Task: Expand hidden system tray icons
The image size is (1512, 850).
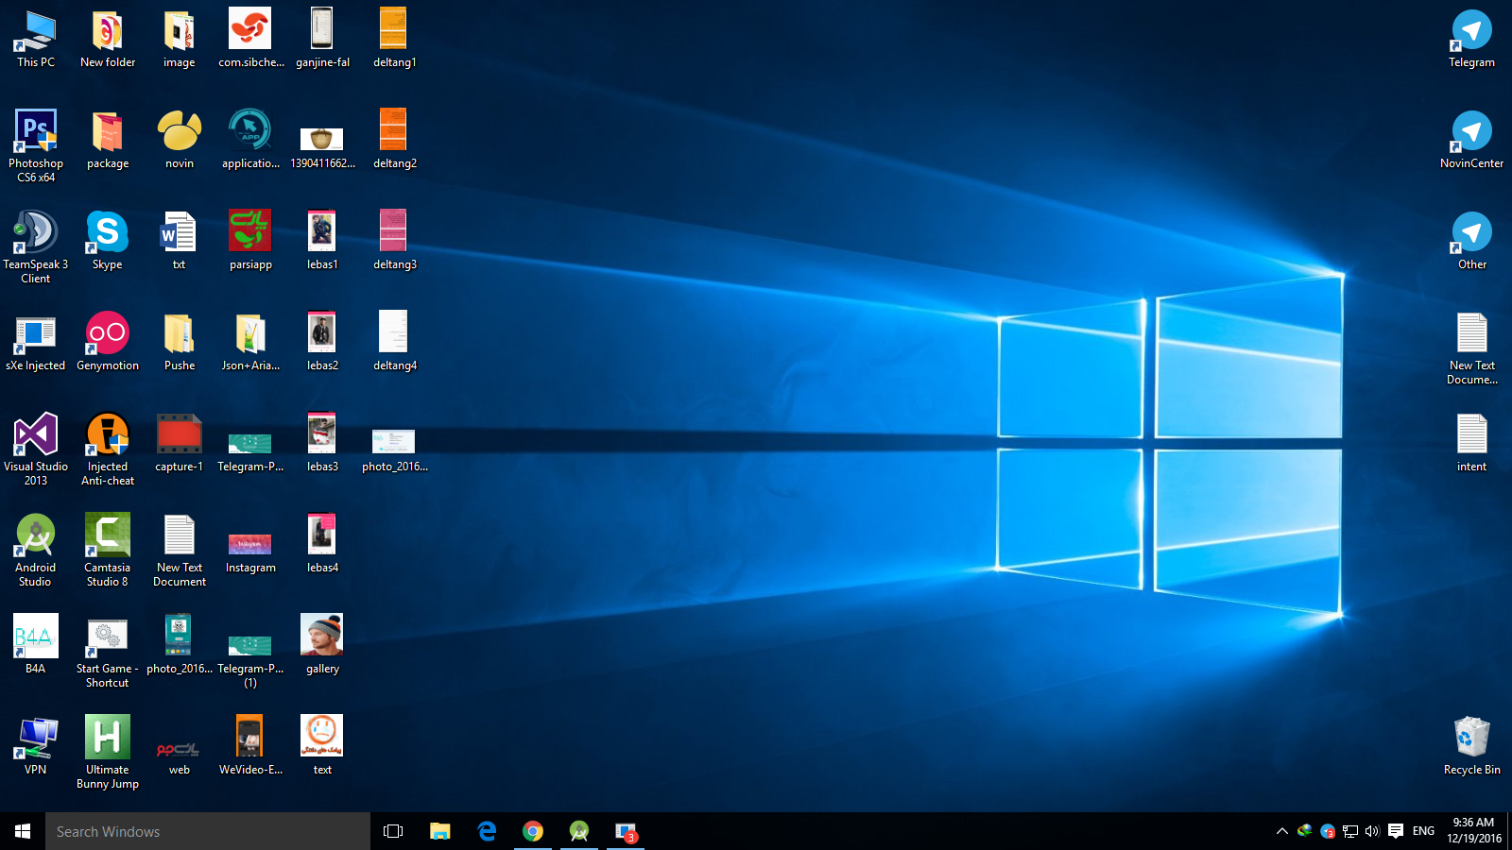Action: pos(1281,831)
